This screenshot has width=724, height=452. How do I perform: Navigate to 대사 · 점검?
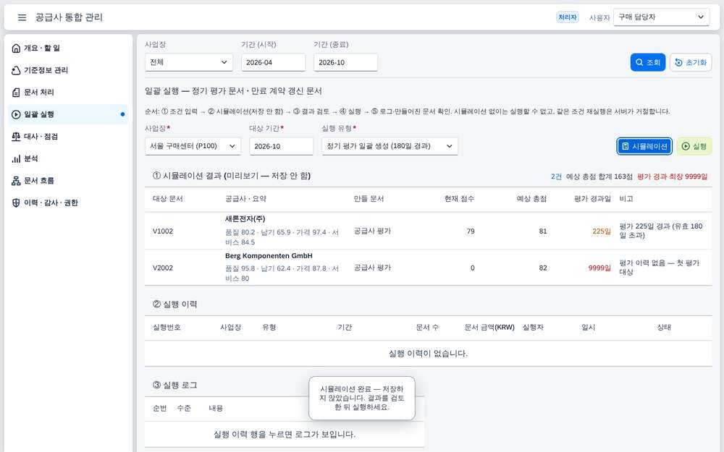pos(68,137)
